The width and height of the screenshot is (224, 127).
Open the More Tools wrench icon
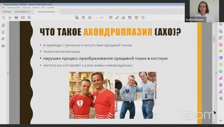[x=220, y=98]
